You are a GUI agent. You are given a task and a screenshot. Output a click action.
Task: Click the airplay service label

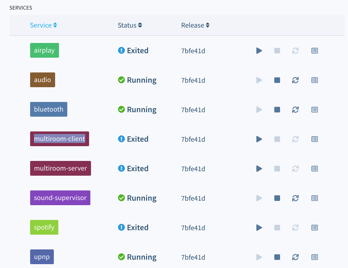(45, 50)
